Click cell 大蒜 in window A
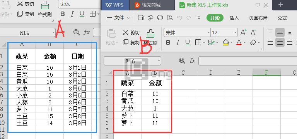The height and width of the screenshot is (139, 297). click(22, 102)
